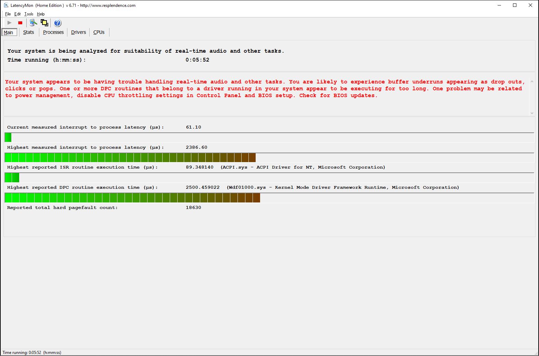The image size is (539, 356).
Task: Click the 89.348140 ISR execution time value
Action: point(200,167)
